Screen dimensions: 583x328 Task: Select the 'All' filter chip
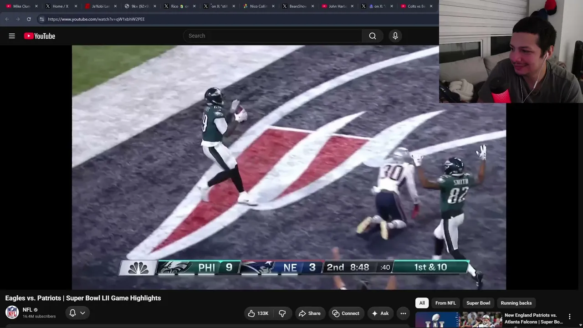click(422, 303)
